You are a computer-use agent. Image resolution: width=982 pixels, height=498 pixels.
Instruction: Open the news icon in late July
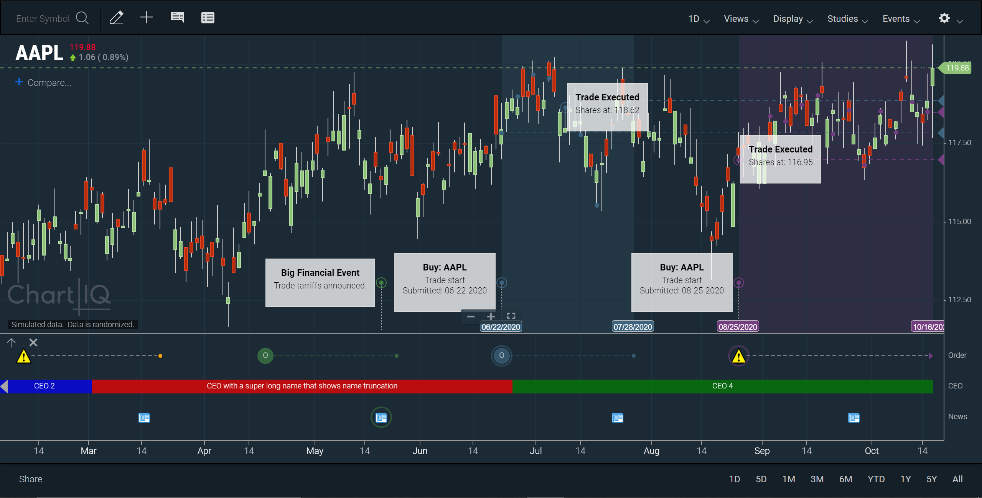click(618, 418)
